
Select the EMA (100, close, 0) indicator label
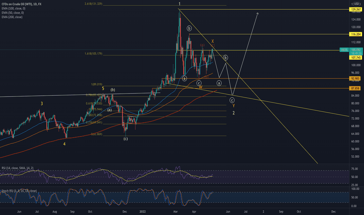(13, 8)
